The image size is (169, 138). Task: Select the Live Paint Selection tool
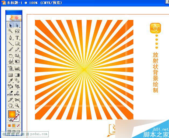[17, 86]
